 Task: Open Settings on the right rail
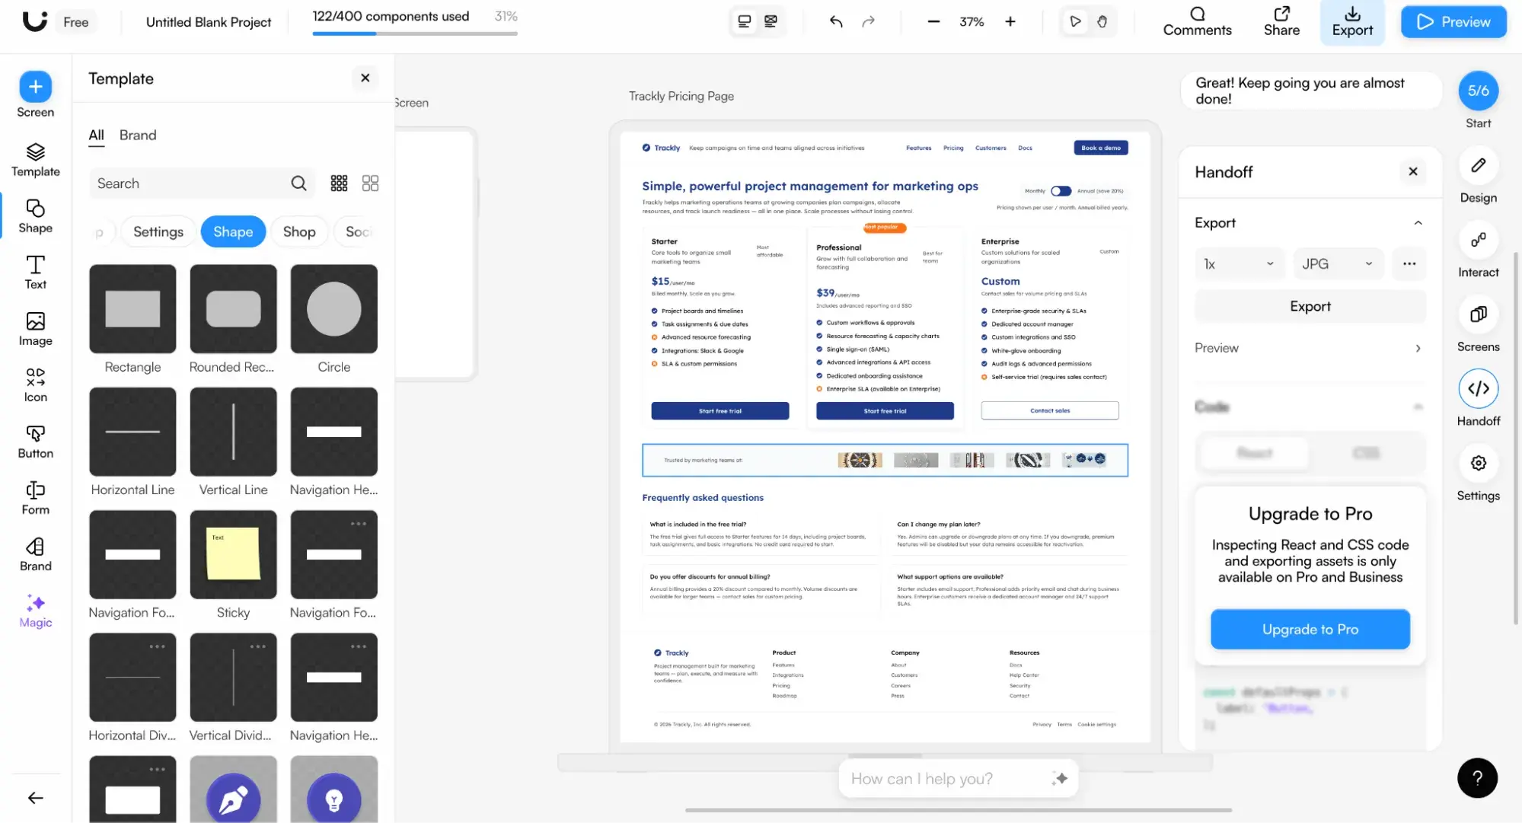1478,474
